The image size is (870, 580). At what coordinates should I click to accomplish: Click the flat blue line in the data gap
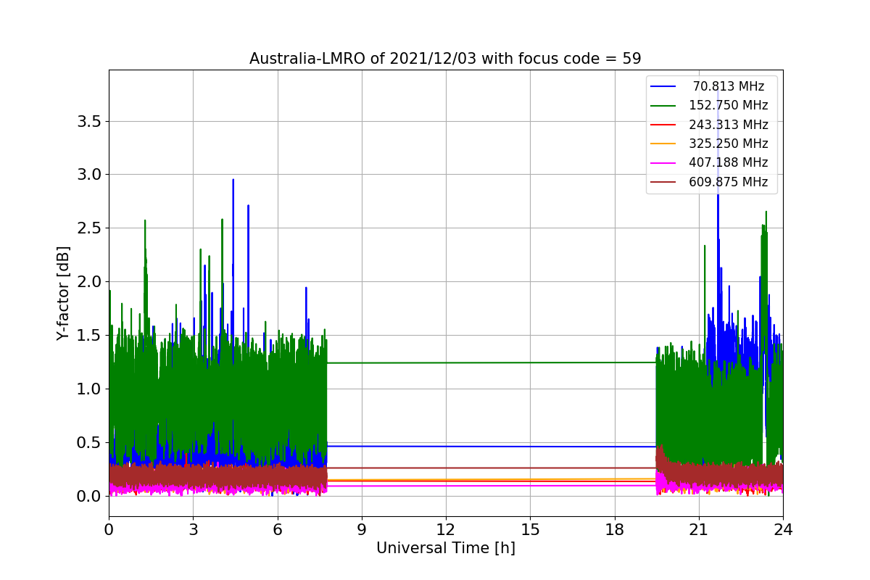pyautogui.click(x=492, y=446)
